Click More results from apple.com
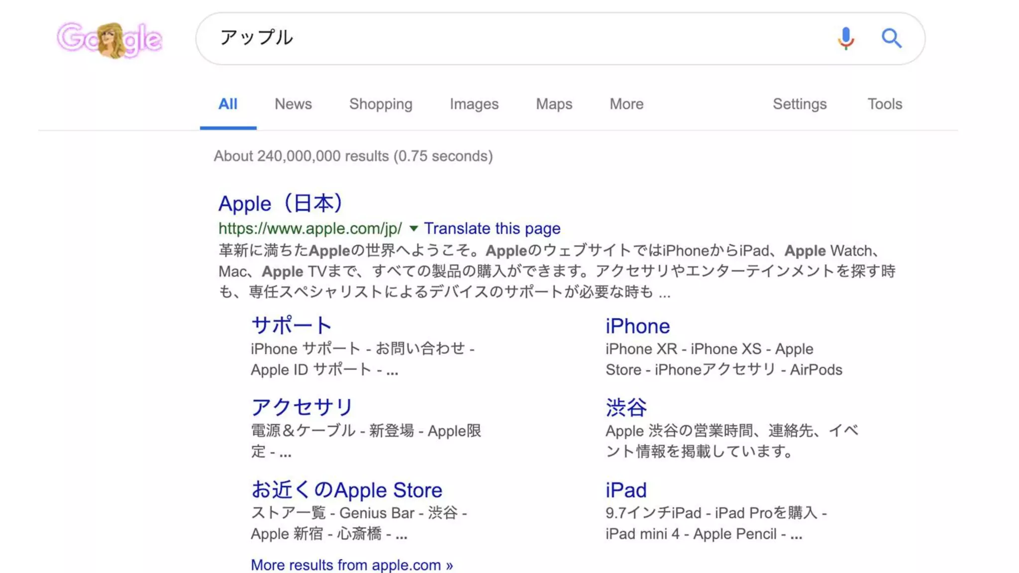The image size is (1019, 573). coord(352,565)
